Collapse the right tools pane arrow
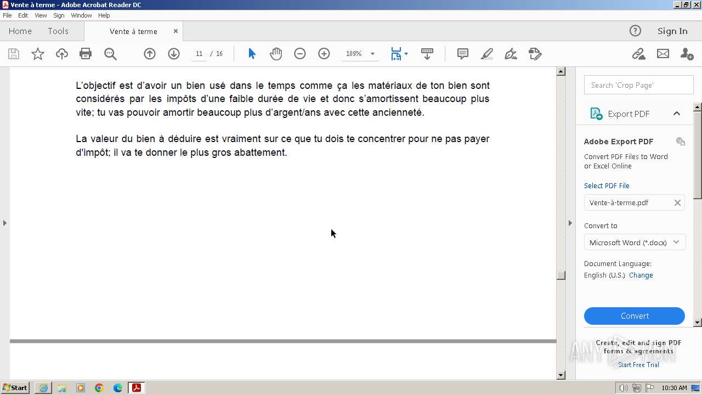 point(570,223)
